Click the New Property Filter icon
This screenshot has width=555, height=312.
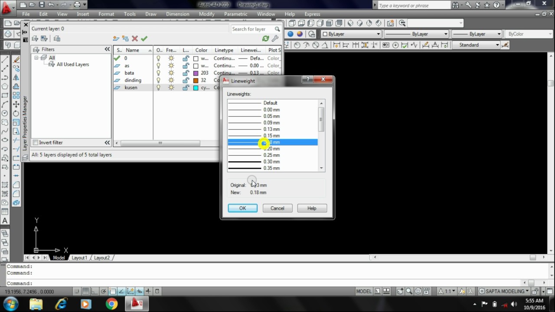(35, 39)
